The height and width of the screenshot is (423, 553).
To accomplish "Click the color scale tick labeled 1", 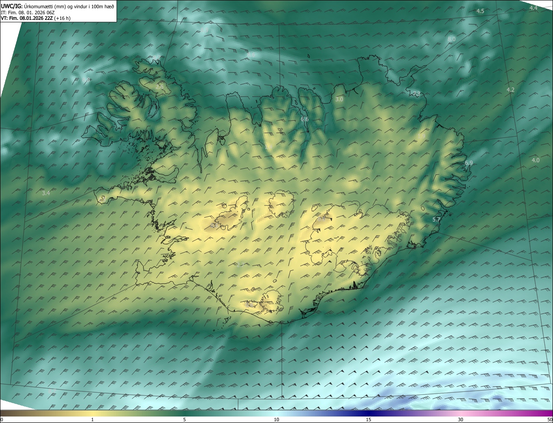I will pos(92,420).
